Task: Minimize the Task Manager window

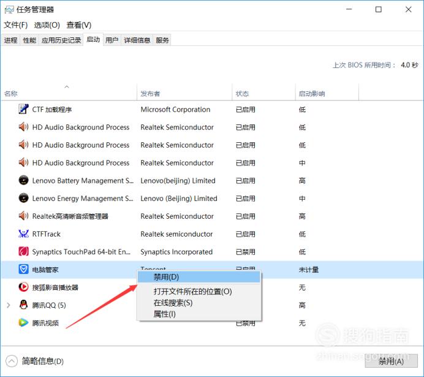Action: tap(349, 9)
